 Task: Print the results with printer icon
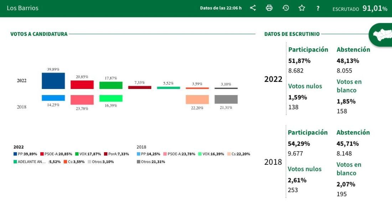[269, 8]
